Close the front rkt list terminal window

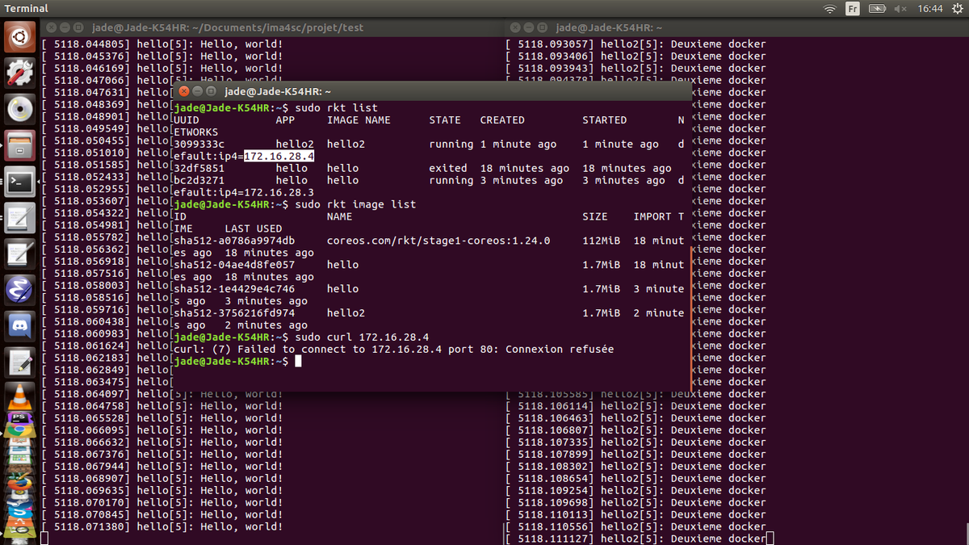click(183, 92)
